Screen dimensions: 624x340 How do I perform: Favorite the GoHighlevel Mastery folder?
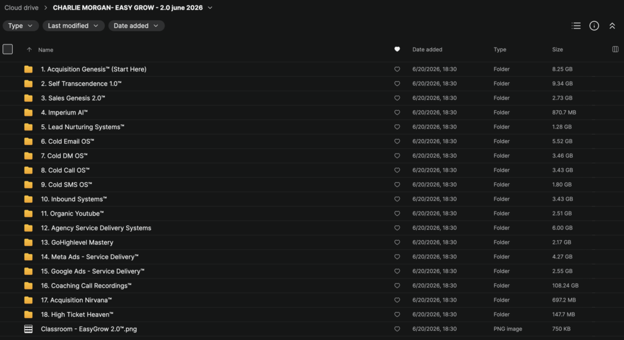(x=397, y=243)
